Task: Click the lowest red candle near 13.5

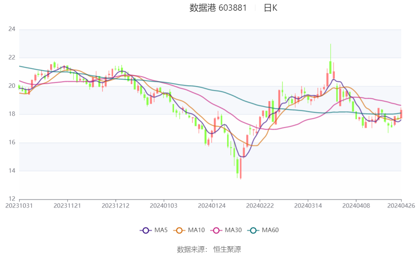Action: coord(241,168)
